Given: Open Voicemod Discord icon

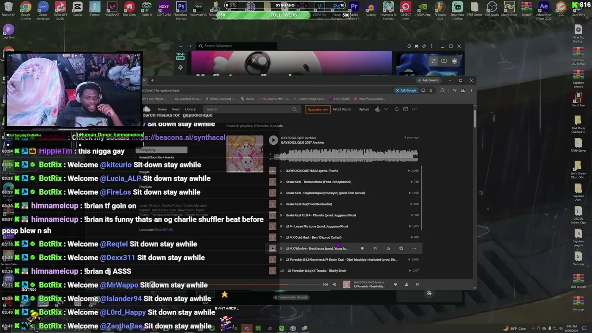Looking at the screenshot, I should (x=416, y=46).
